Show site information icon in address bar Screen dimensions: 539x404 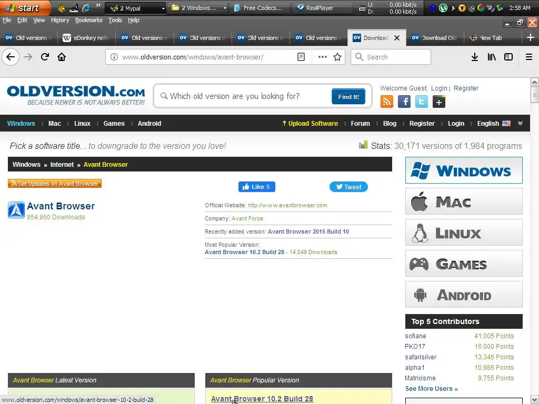[114, 57]
